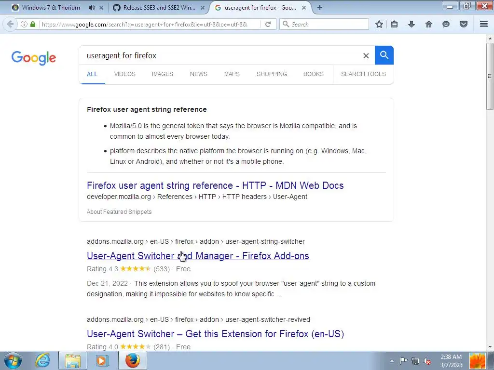Open muted volume tray icon
The width and height of the screenshot is (494, 370).
pos(427,361)
